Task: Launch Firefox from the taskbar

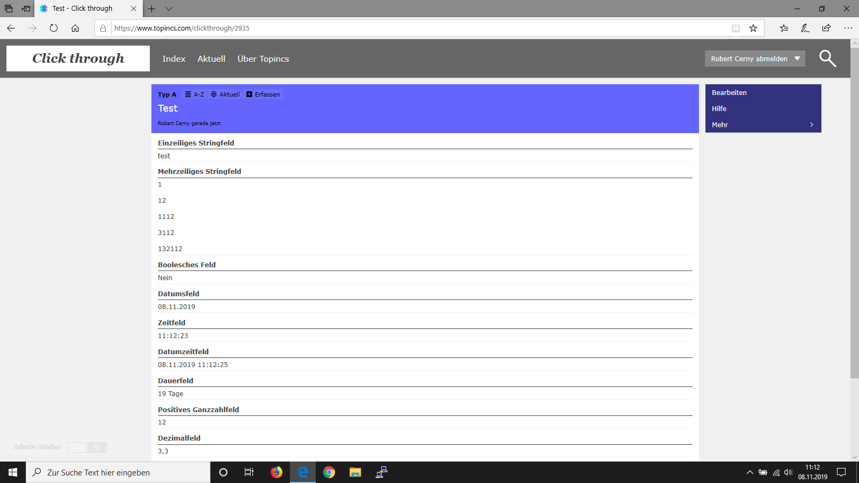Action: [276, 472]
